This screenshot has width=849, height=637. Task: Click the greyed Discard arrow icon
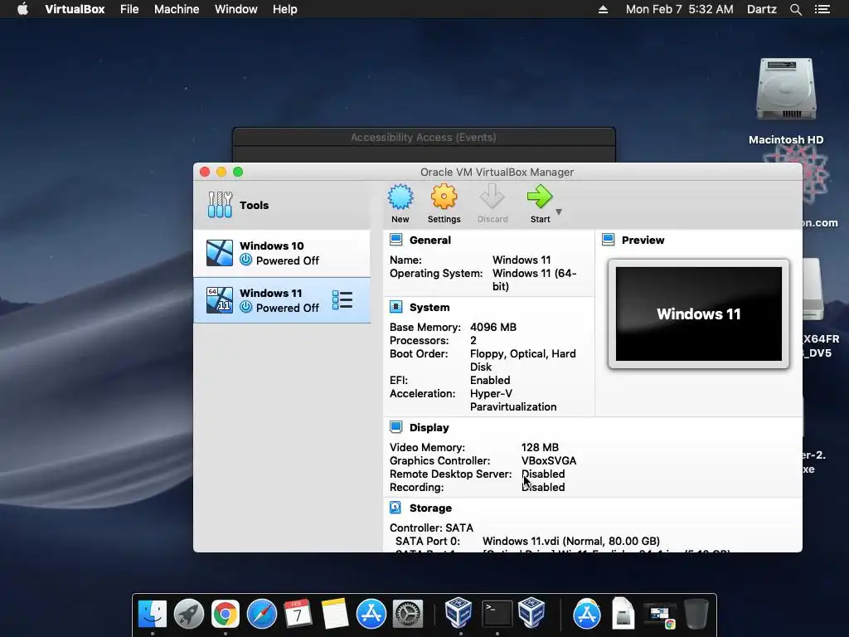pos(492,197)
